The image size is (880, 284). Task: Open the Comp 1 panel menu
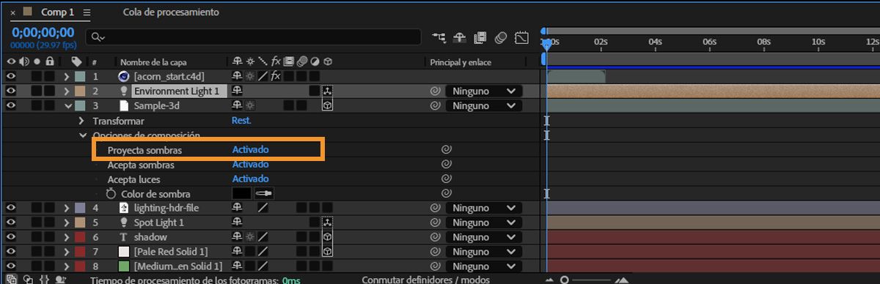87,12
